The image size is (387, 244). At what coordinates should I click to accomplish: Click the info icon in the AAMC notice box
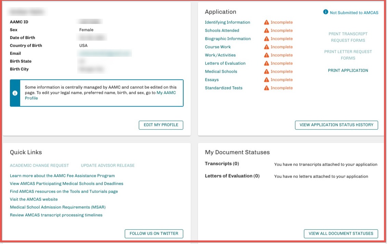click(15, 93)
